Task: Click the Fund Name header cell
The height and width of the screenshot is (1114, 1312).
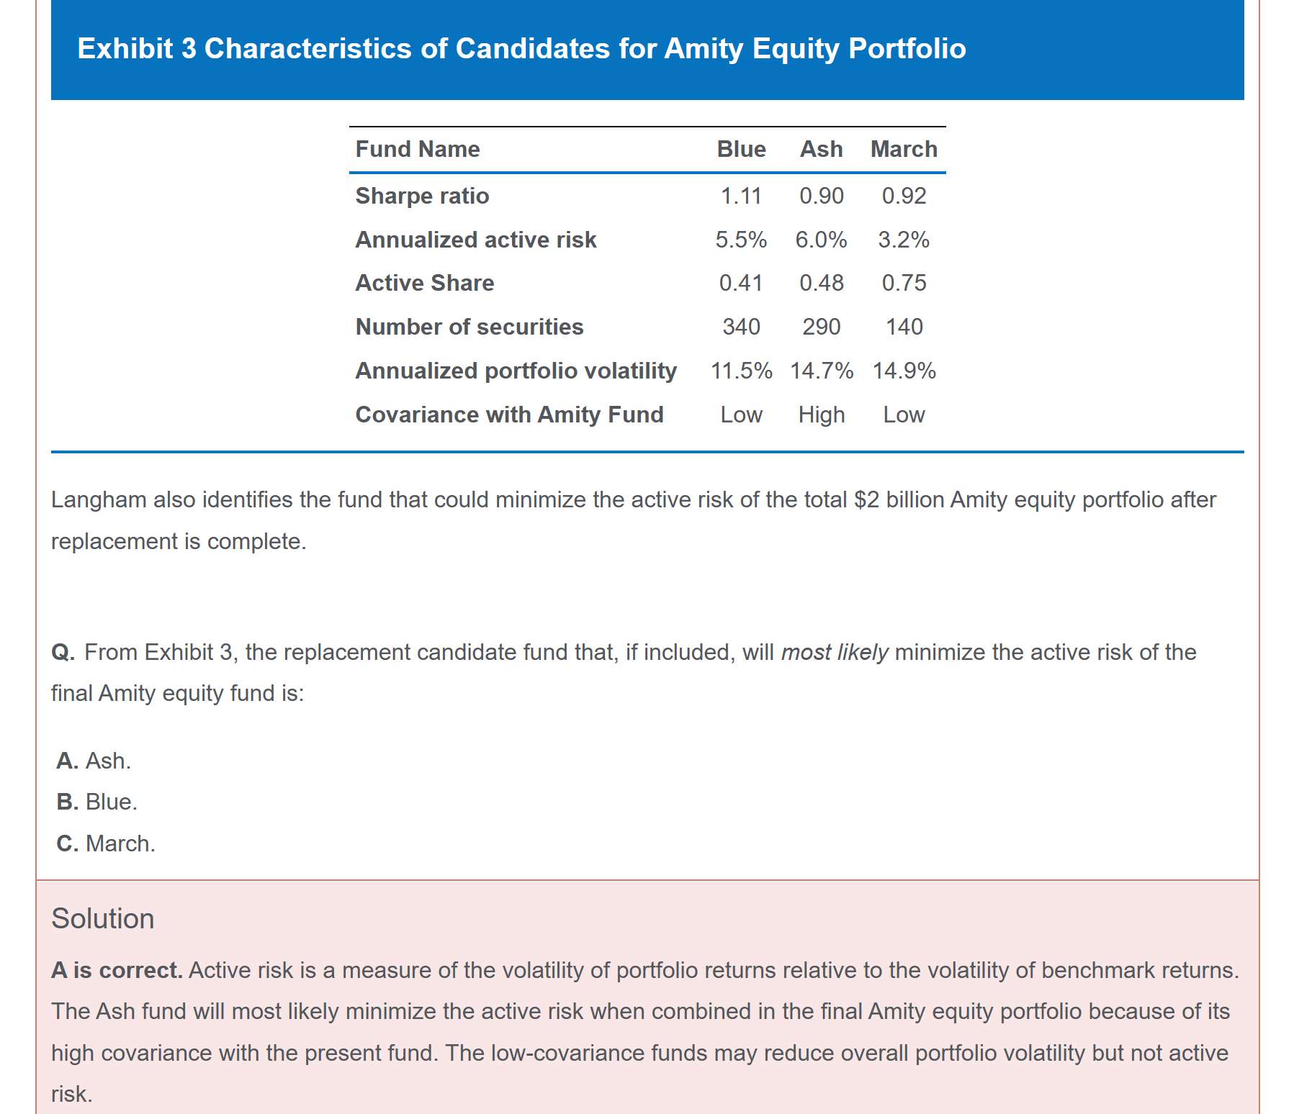Action: point(418,150)
